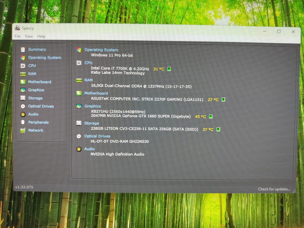Open the View menu
This screenshot has height=228, width=304.
(x=29, y=36)
